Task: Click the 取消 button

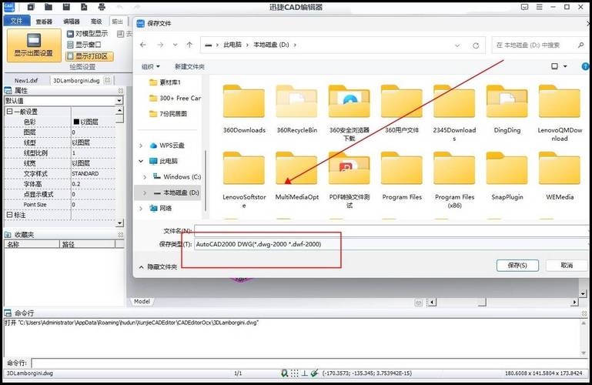Action: (567, 266)
